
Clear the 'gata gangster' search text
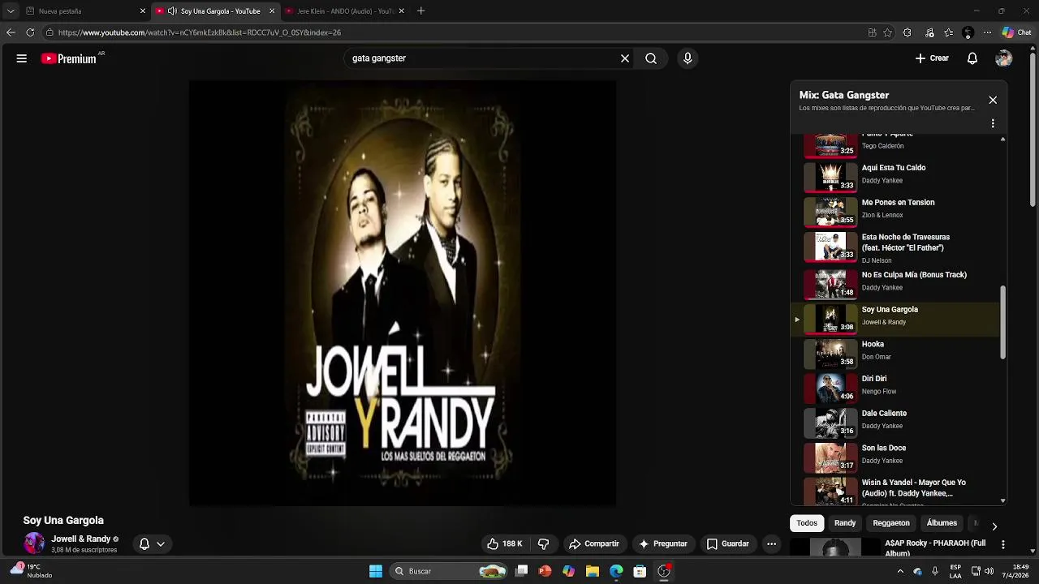tap(625, 58)
